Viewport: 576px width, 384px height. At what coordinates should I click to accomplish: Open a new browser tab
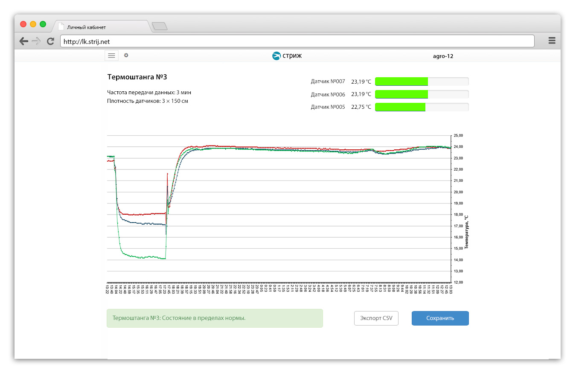coord(160,26)
